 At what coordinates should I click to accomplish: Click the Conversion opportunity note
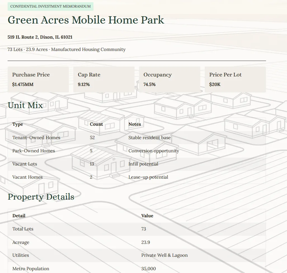(x=154, y=151)
